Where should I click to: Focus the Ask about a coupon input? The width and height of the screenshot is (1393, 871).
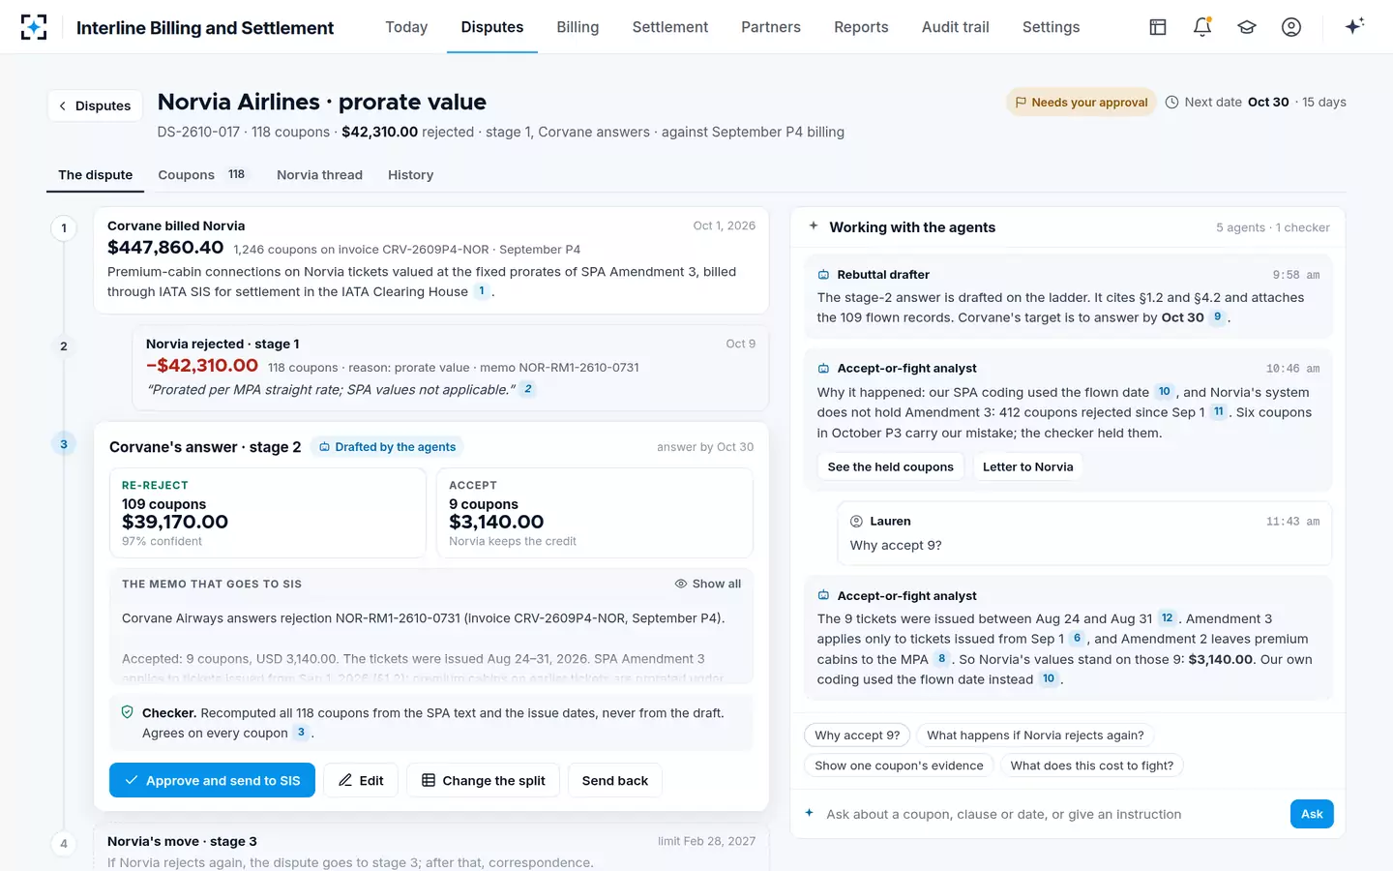1052,814
